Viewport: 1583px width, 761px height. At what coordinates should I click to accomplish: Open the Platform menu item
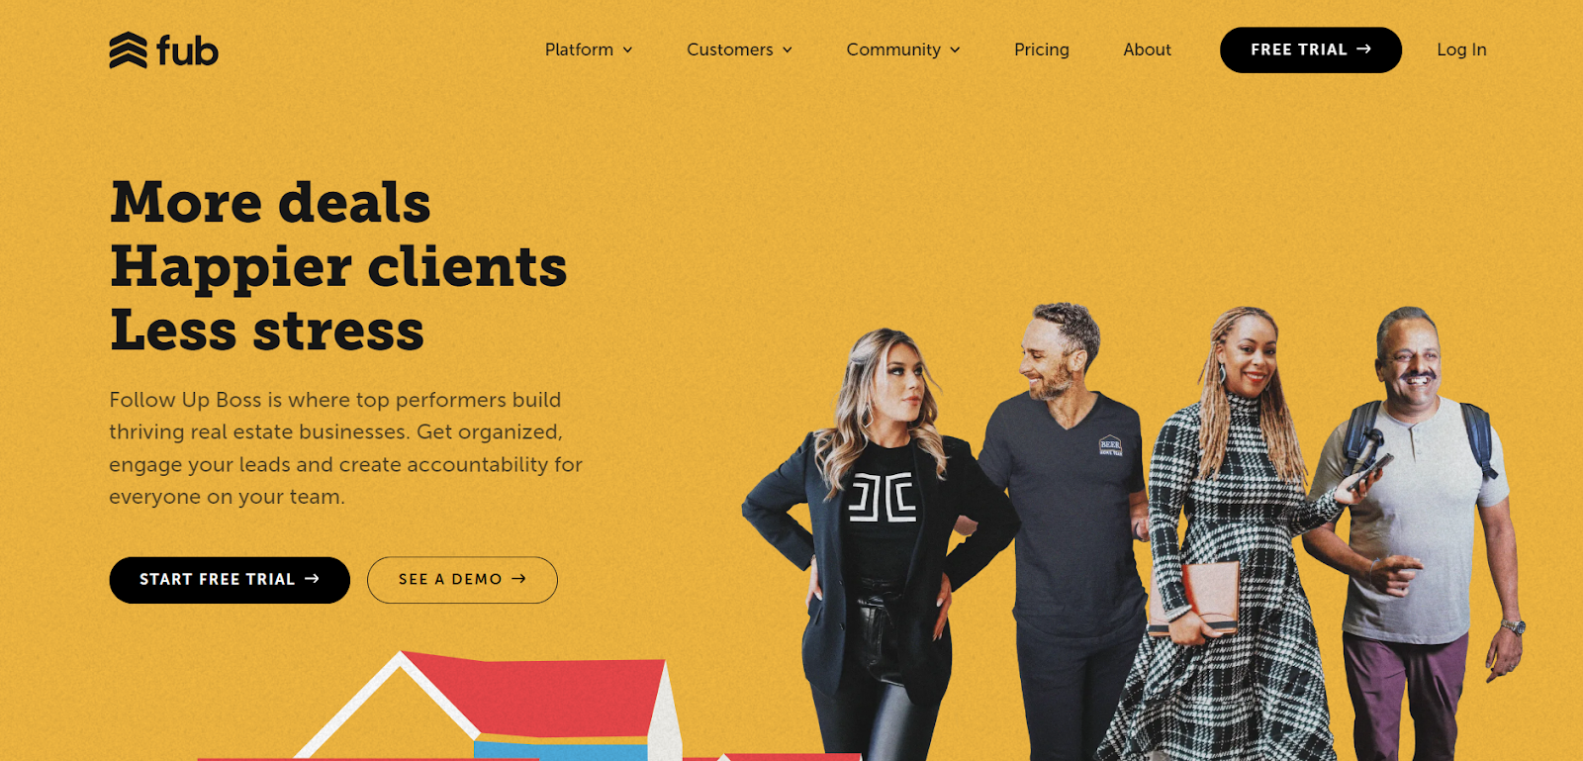589,49
